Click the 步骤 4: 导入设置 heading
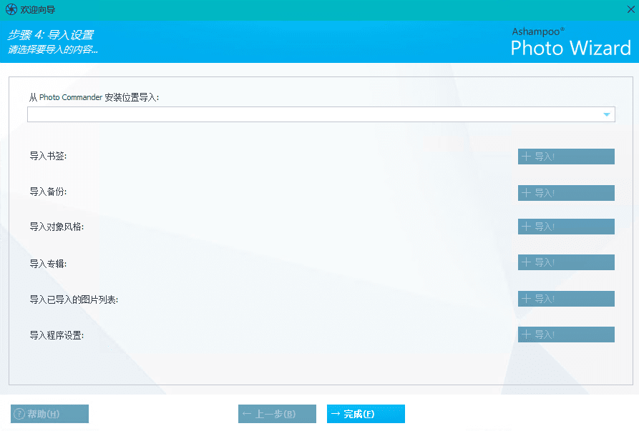This screenshot has height=431, width=639. (51, 35)
